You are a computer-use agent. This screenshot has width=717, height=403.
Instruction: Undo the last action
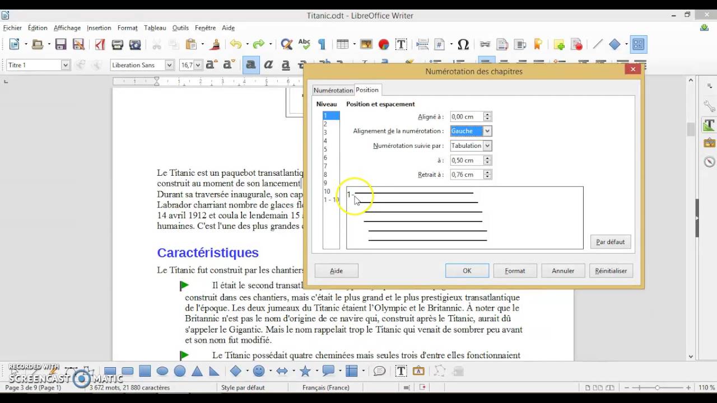point(235,45)
